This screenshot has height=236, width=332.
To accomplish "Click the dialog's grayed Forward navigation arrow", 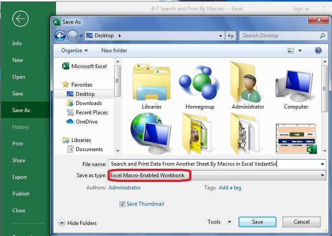I will (x=72, y=36).
